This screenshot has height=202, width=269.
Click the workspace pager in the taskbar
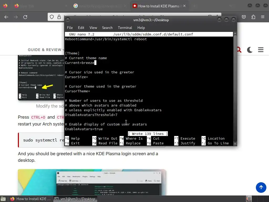tap(249, 199)
